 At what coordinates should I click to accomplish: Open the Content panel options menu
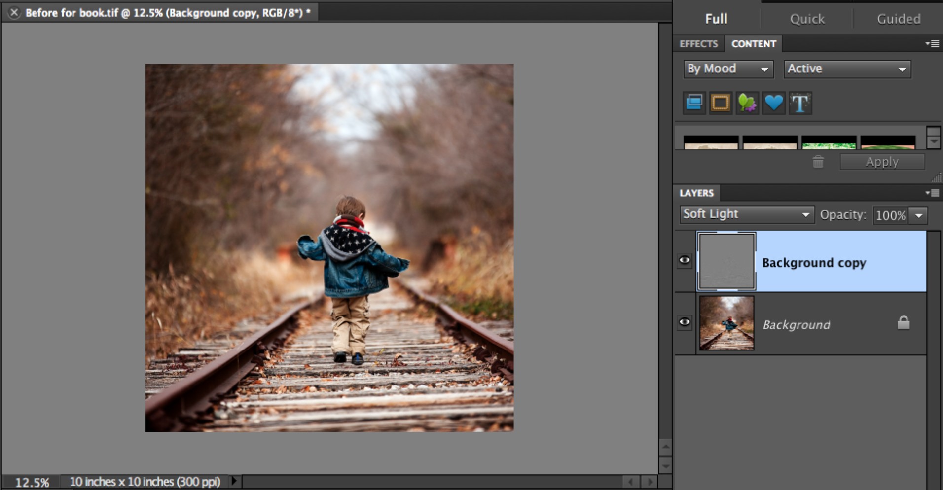(932, 44)
